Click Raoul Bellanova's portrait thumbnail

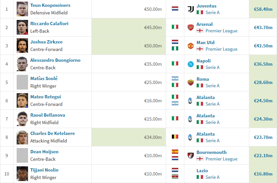pos(22,119)
